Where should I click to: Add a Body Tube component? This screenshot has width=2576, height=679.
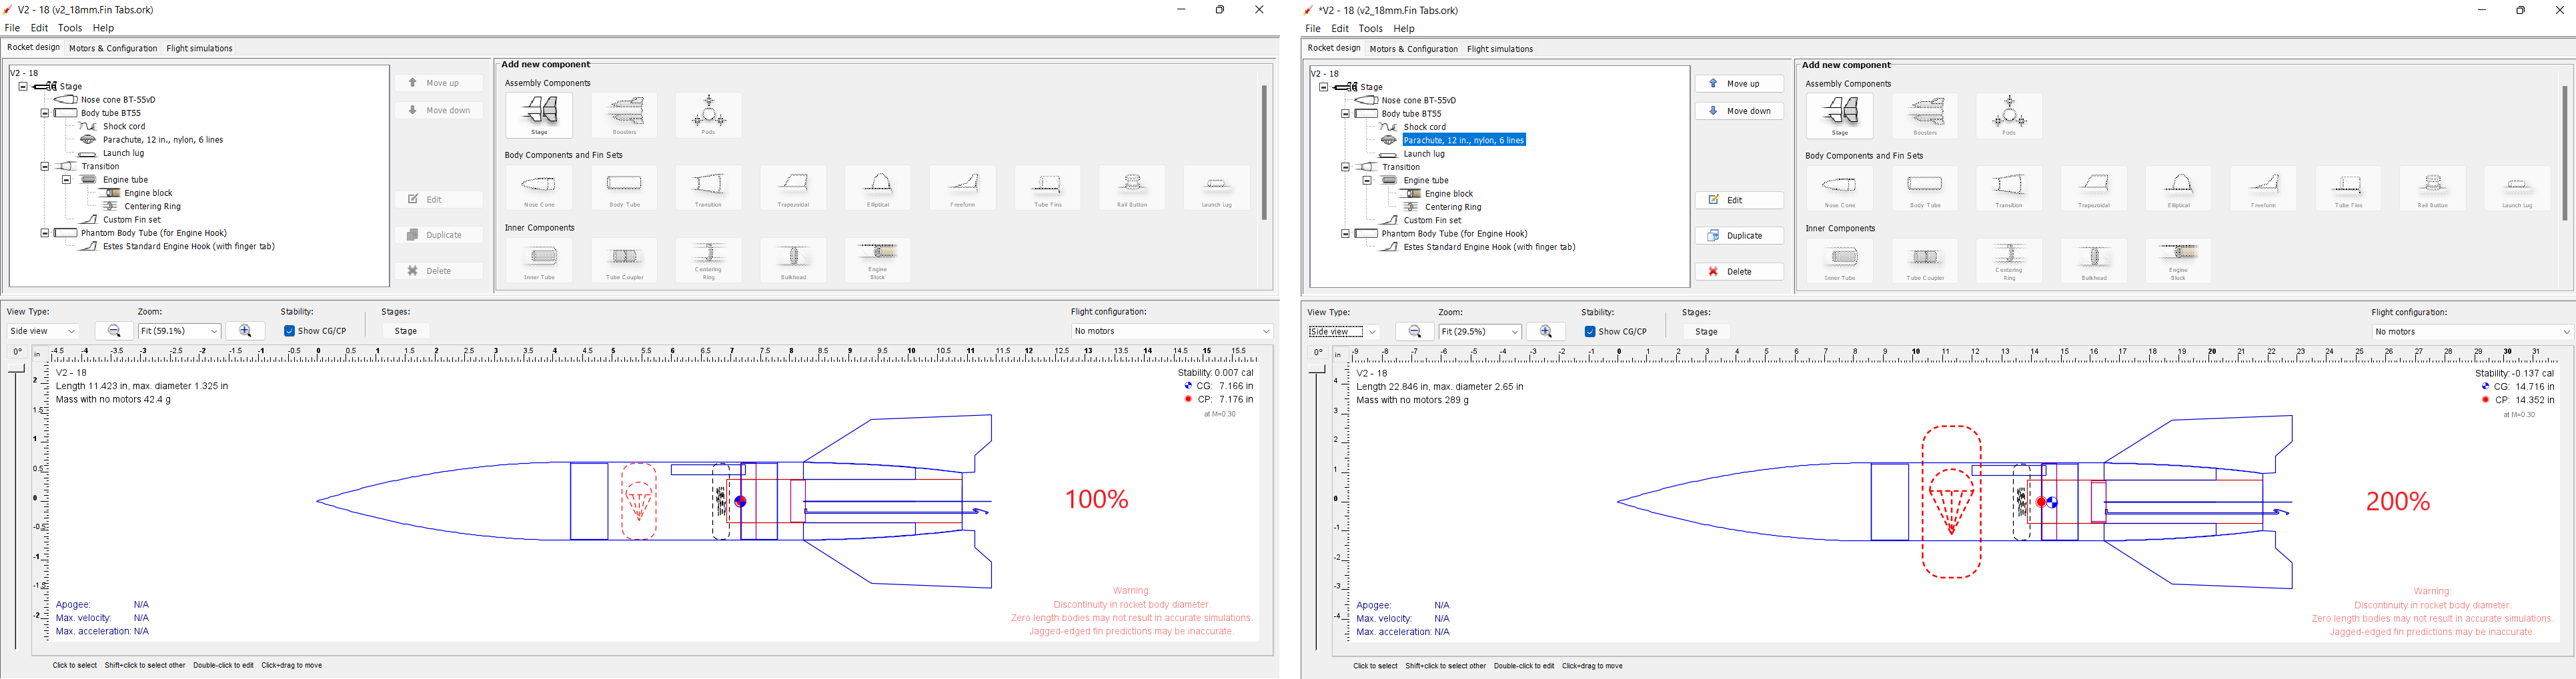[x=624, y=188]
